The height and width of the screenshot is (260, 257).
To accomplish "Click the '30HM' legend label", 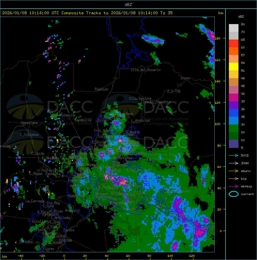I will pyautogui.click(x=245, y=163).
